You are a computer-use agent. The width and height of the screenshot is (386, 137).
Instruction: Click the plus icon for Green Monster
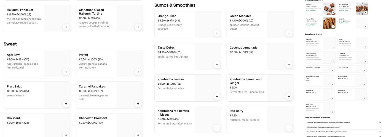click(289, 33)
